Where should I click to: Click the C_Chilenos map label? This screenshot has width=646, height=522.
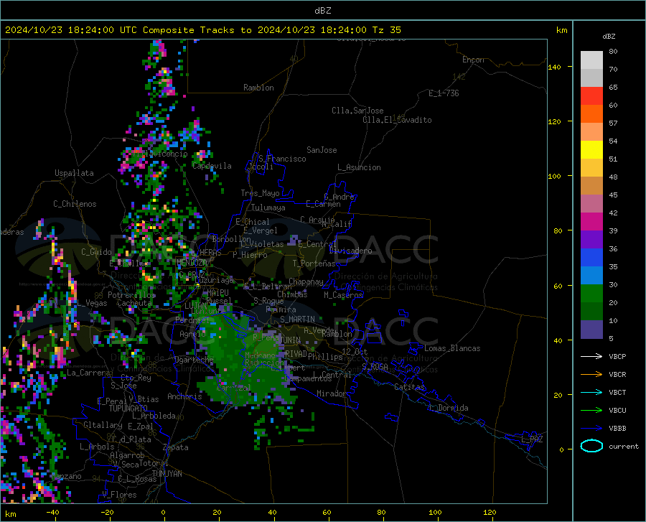[75, 204]
